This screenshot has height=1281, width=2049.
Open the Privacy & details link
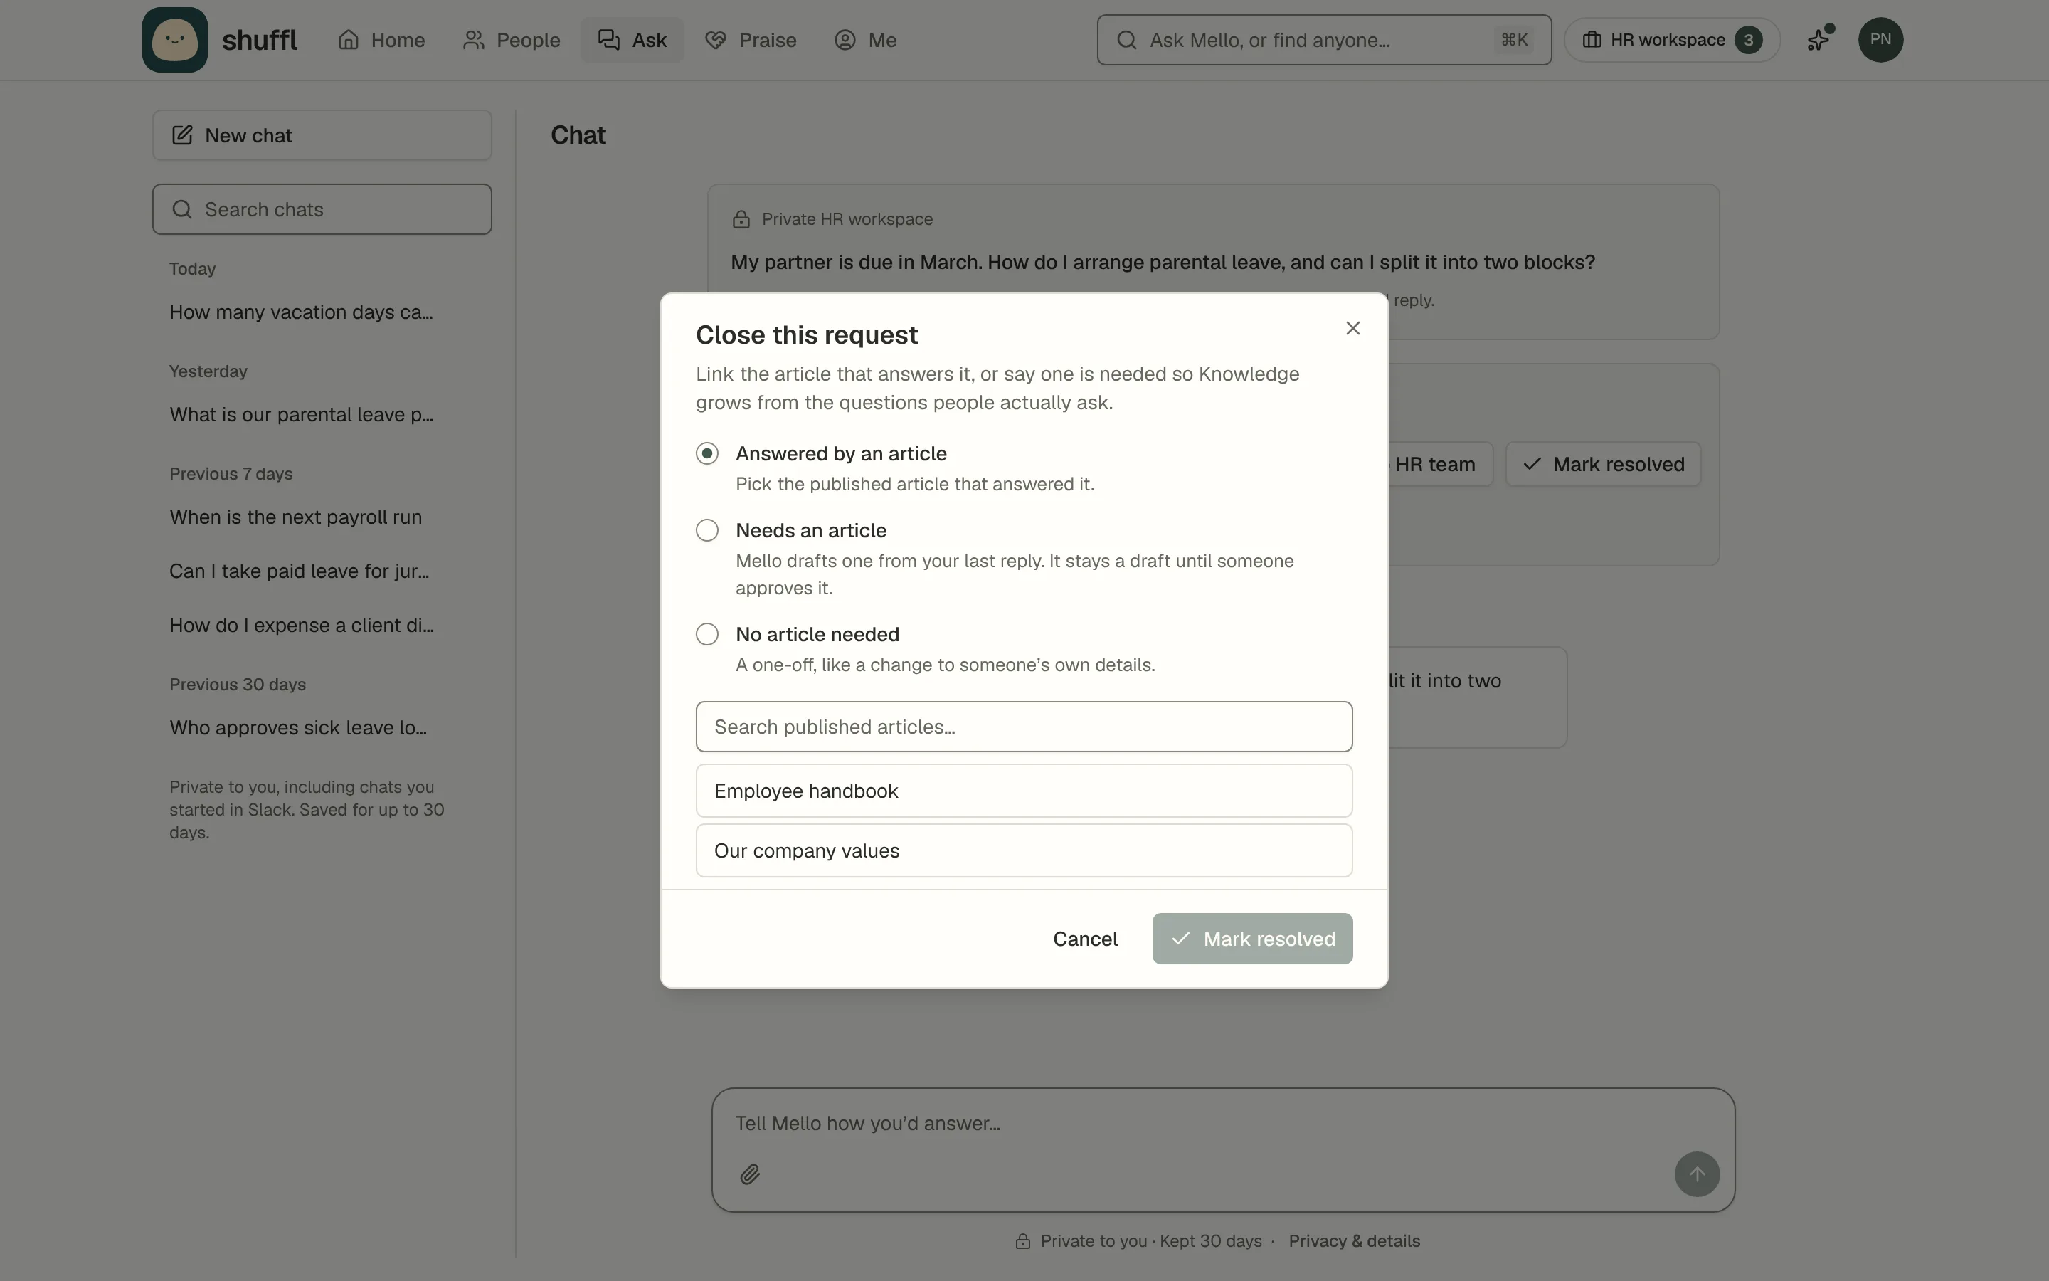coord(1354,1241)
